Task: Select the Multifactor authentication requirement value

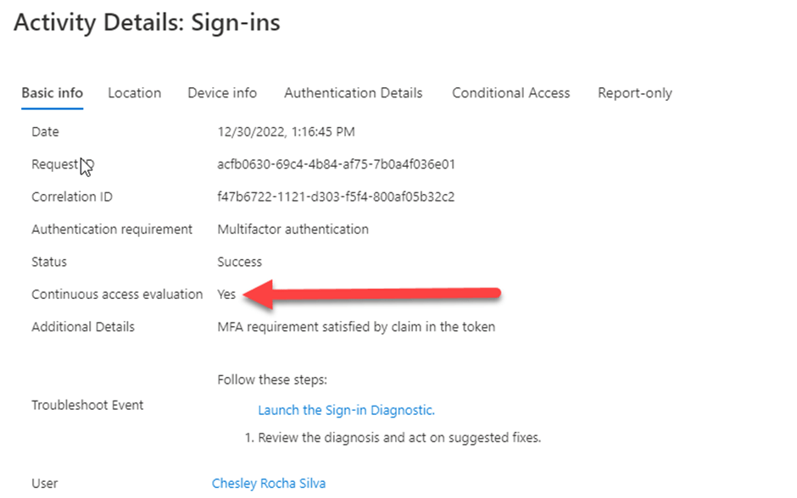Action: [x=293, y=230]
